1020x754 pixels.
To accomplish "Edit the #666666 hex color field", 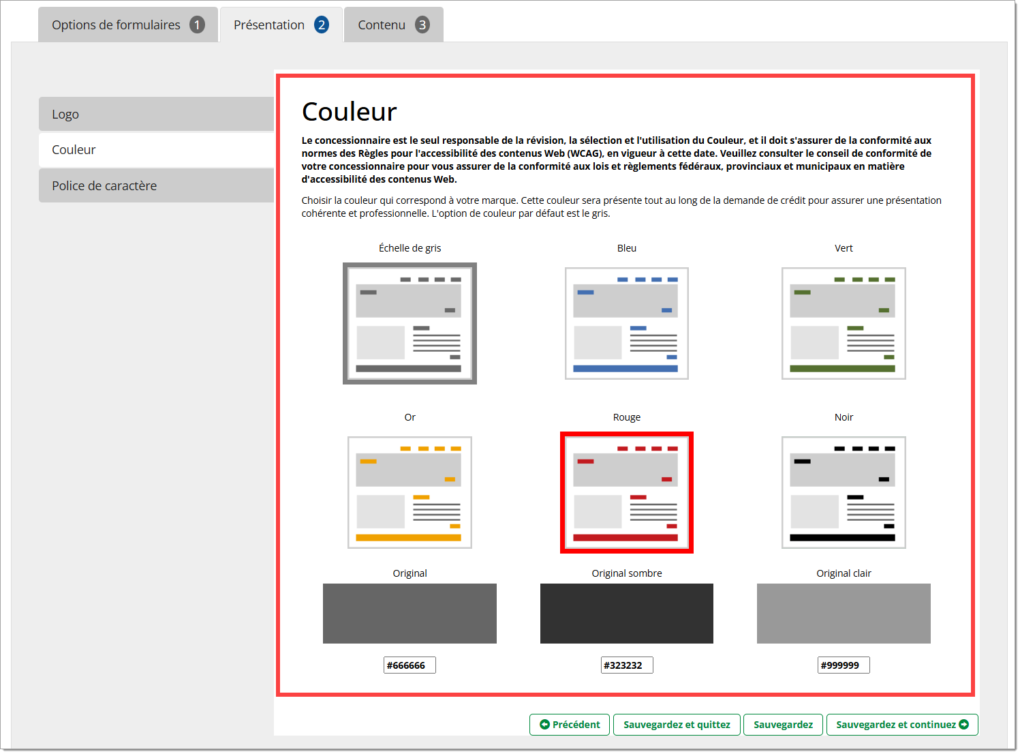I will (x=409, y=665).
